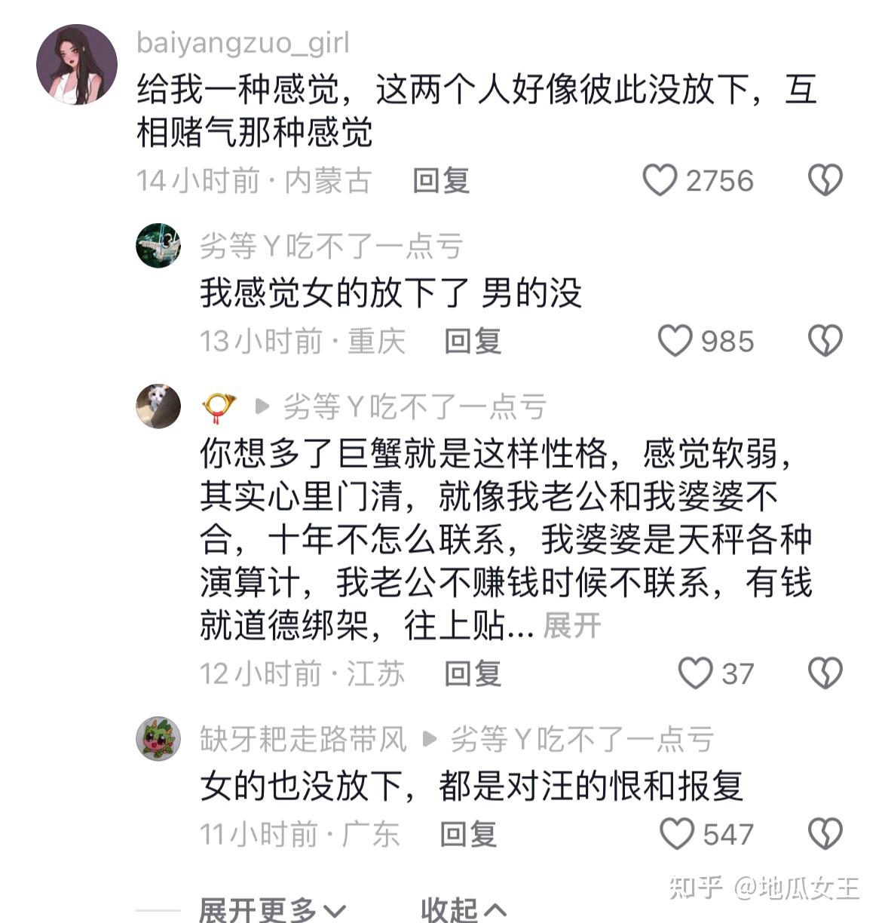Tap the dislike icon on 缺牙耙走路带风's reply
Screen dimensions: 882x923
click(x=825, y=833)
